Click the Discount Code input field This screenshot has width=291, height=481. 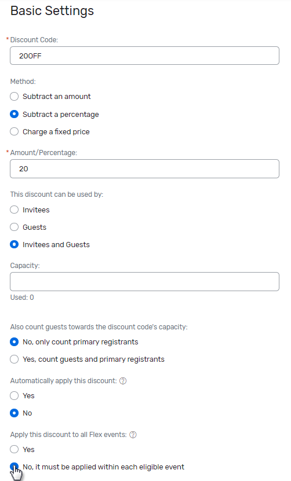pyautogui.click(x=144, y=56)
